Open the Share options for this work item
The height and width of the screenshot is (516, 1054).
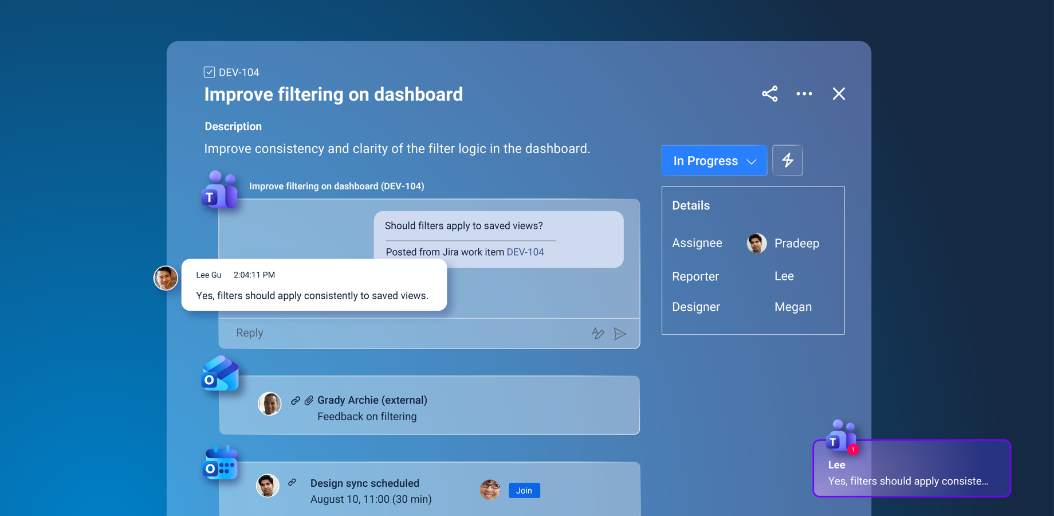point(769,93)
